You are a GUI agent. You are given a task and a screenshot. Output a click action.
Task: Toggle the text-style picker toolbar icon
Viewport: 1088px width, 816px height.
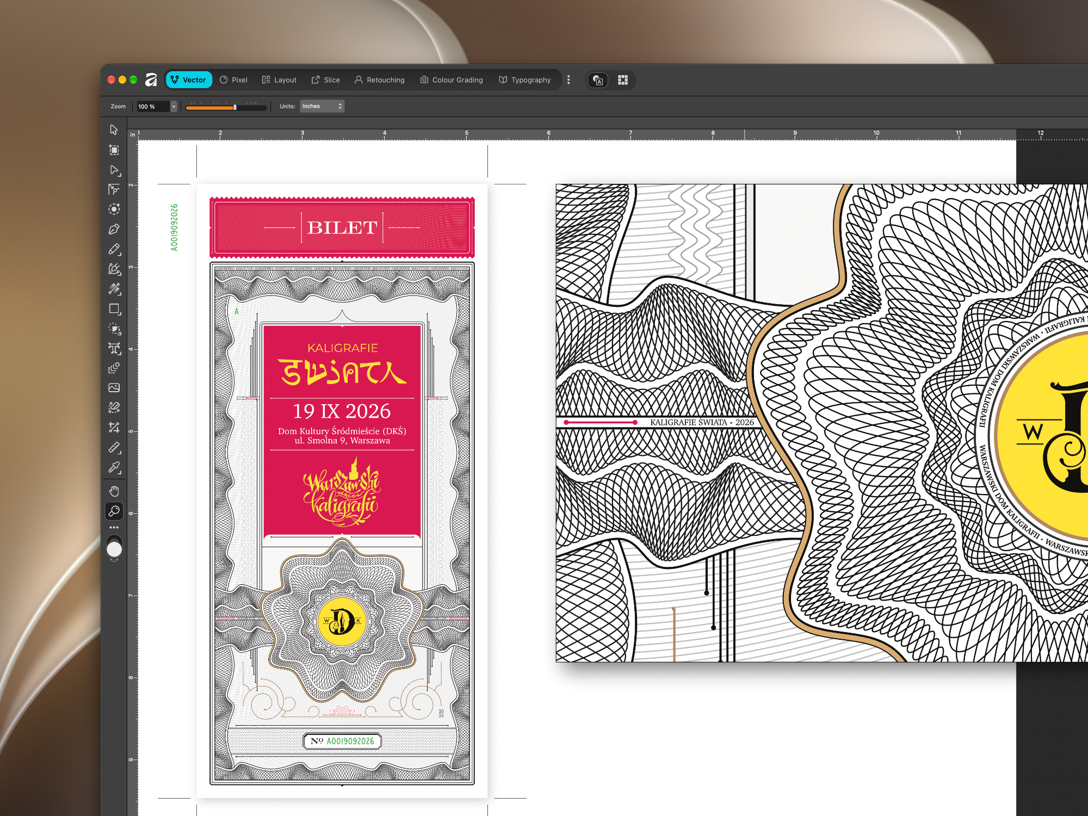598,80
